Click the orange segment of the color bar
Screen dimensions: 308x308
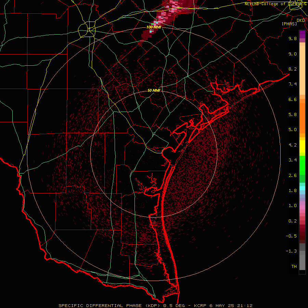coord(302,118)
